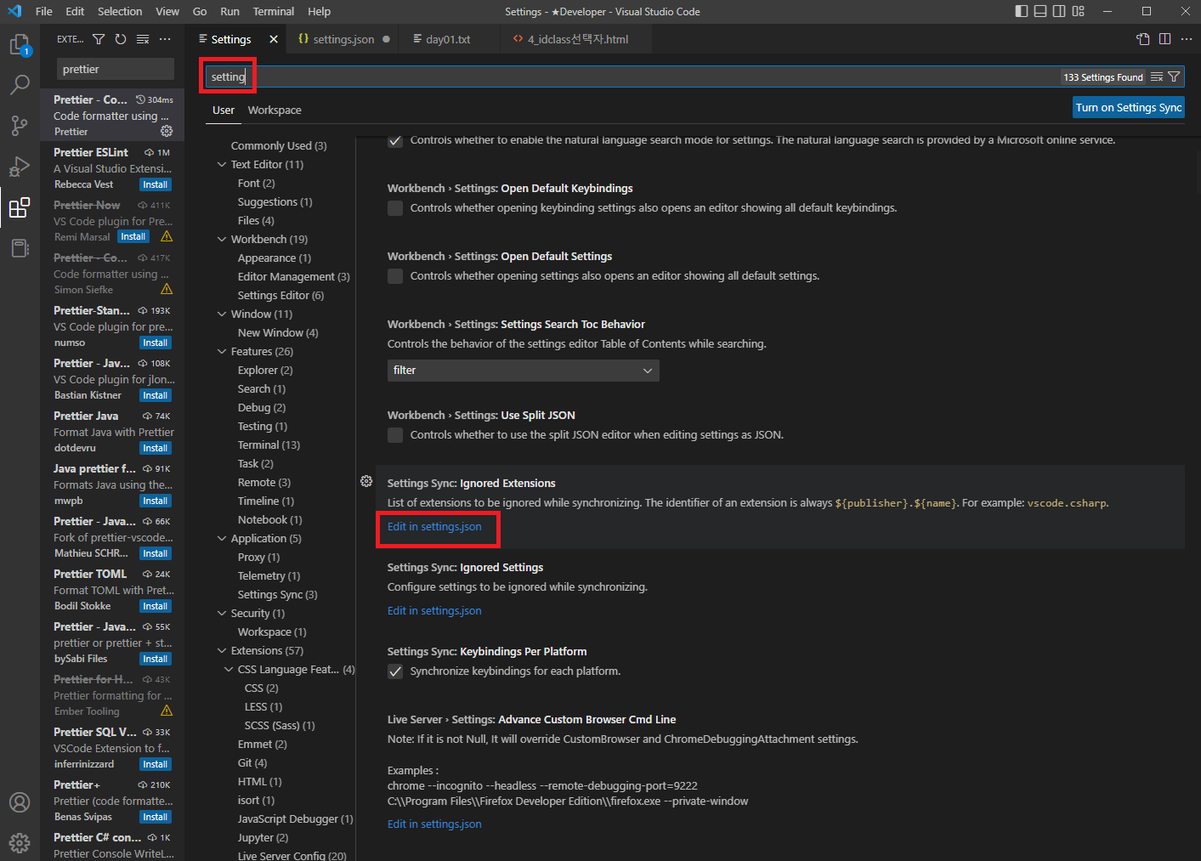Install Prettier SQL VSCode extension
The image size is (1201, 861).
pyautogui.click(x=156, y=764)
